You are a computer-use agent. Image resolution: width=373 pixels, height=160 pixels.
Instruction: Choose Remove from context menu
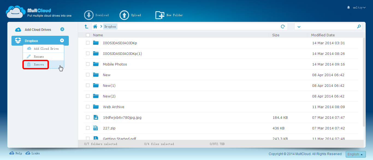pos(43,64)
